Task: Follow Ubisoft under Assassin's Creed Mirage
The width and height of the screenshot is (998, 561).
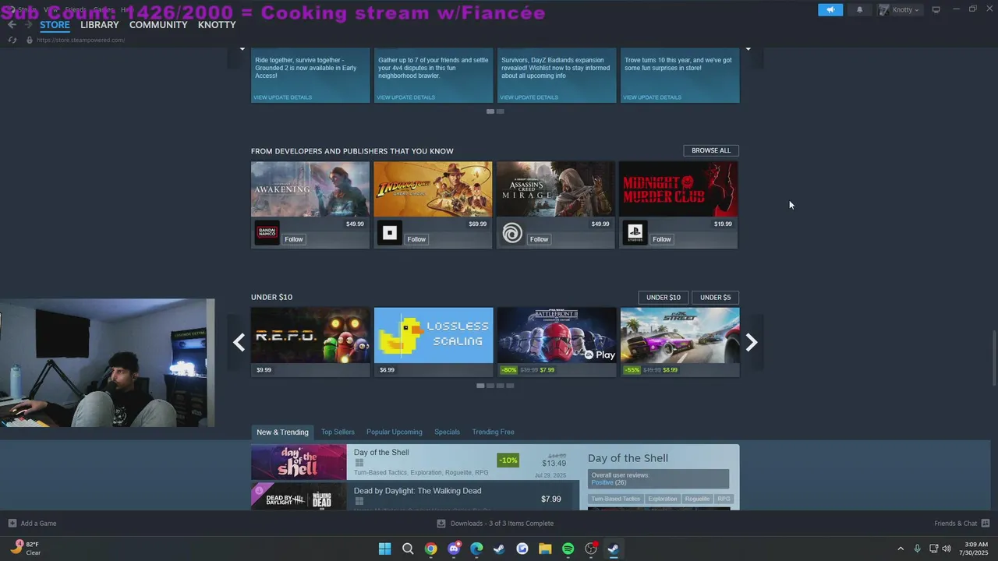Action: click(540, 239)
